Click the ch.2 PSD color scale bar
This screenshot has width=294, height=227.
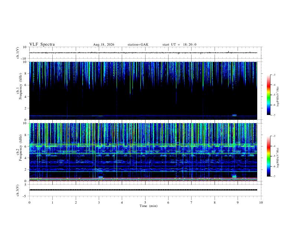pos(269,156)
